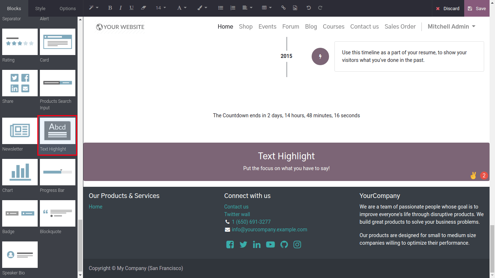Open the LinkedIn footer icon

coord(257,245)
